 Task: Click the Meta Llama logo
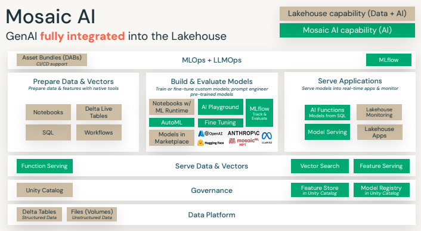coord(267,137)
